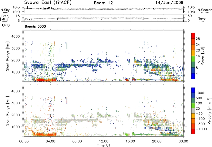212x147 pixels.
Task: Pick the blue top segment of the Velocity colorbar
Action: click(x=193, y=90)
